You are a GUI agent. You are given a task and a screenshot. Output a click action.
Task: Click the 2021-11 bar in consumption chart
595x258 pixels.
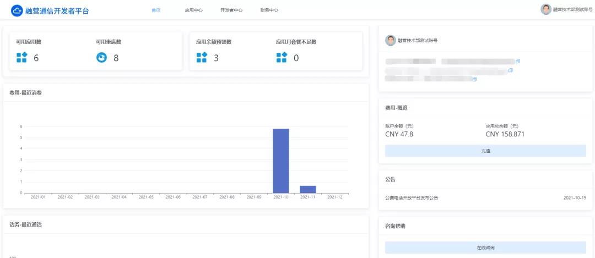[307, 189]
